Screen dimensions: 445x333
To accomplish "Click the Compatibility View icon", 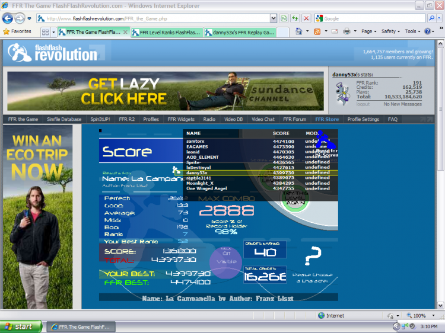I will tap(284, 19).
